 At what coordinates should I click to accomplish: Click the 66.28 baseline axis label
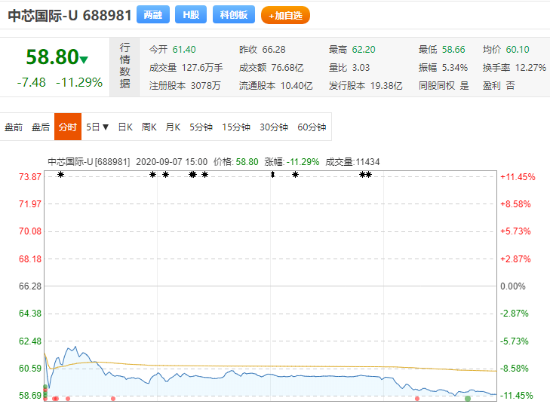click(30, 286)
